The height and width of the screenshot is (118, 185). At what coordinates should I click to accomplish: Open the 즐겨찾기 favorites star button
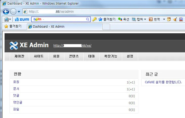point(13,26)
